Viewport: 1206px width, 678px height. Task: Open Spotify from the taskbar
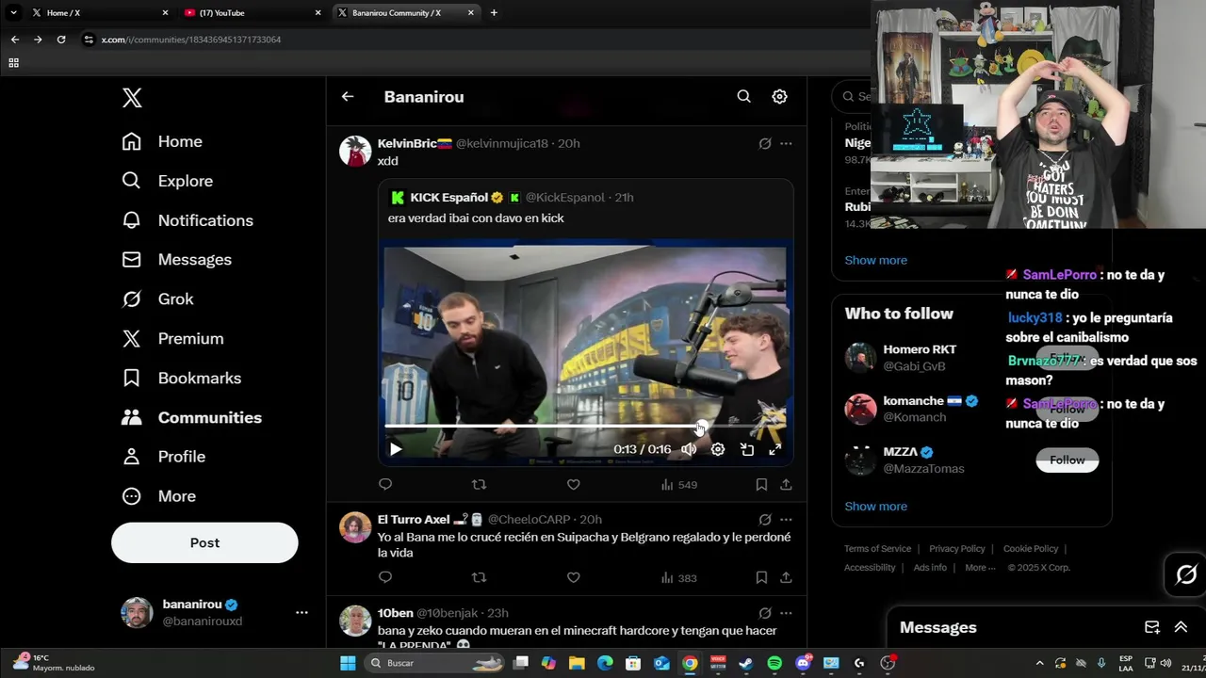tap(774, 663)
